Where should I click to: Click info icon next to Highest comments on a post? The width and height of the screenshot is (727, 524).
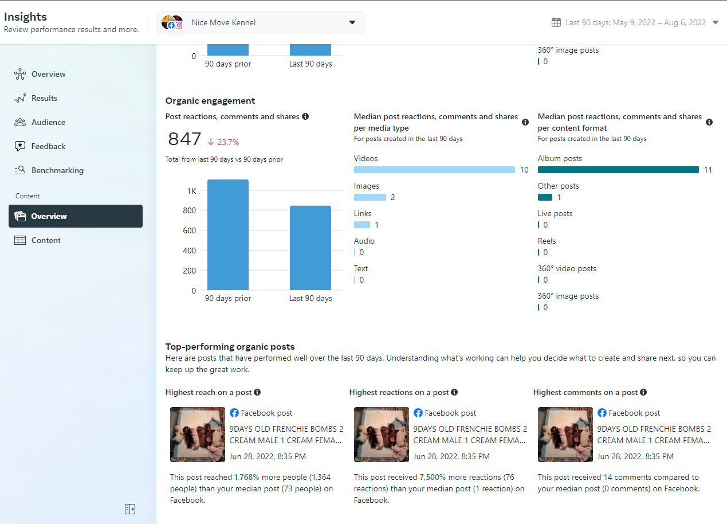643,392
